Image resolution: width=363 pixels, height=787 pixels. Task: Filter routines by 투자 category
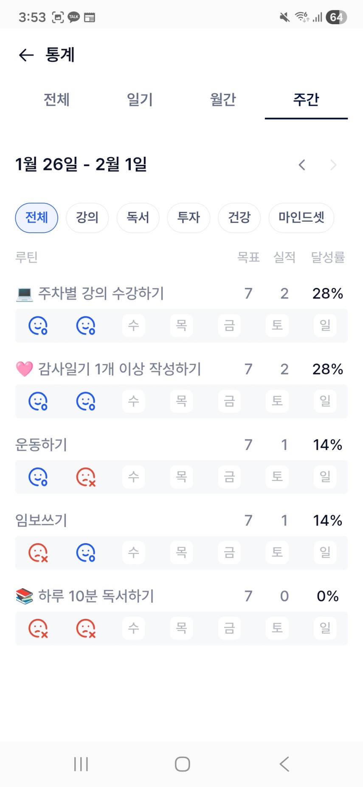[x=189, y=217]
